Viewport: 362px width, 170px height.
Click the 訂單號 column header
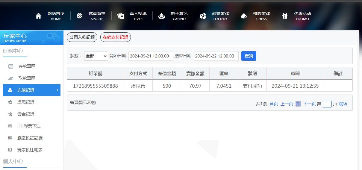(96, 73)
